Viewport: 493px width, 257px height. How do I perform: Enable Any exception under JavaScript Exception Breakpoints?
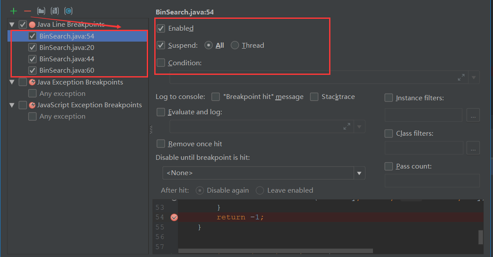pos(32,116)
